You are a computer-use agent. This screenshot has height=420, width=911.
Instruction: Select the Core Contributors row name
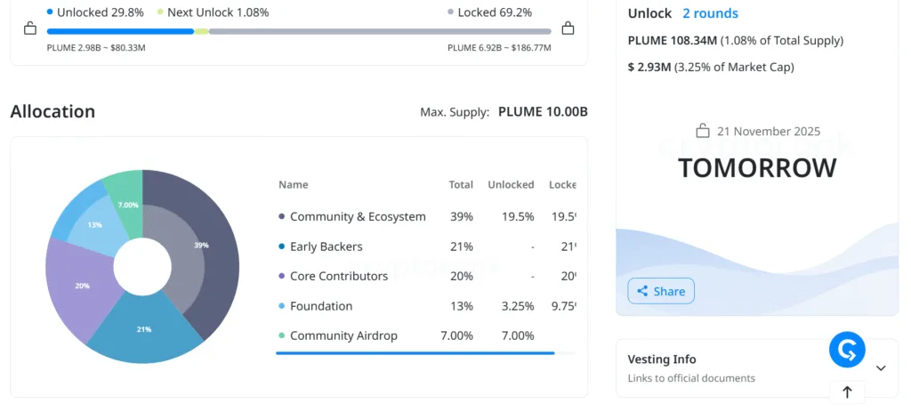click(339, 277)
